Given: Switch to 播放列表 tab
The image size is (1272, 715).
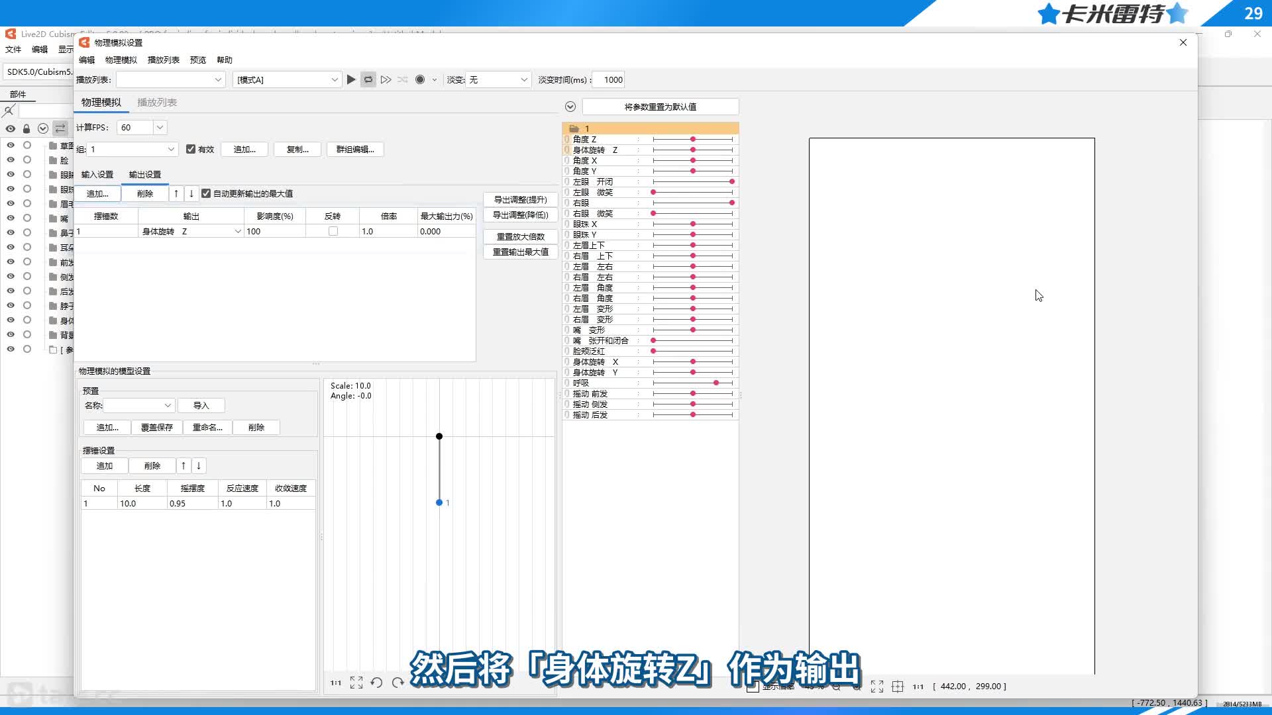Looking at the screenshot, I should [157, 102].
